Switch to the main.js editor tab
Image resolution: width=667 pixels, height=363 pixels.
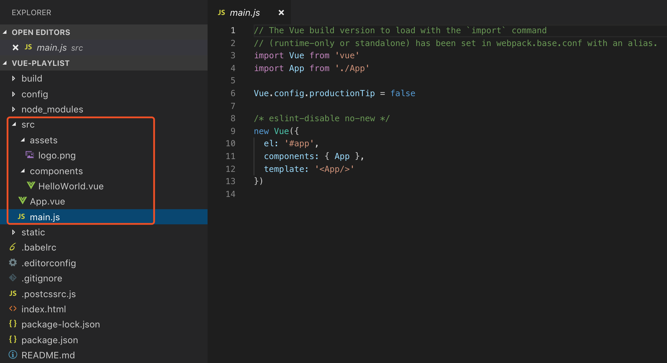[244, 13]
